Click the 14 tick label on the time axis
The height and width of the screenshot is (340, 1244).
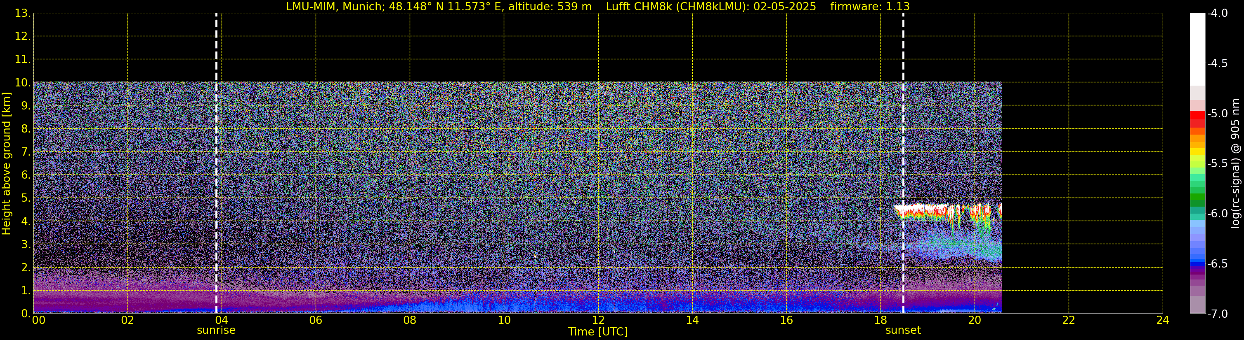point(692,320)
